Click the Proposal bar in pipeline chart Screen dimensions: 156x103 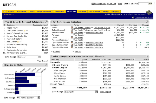tap(26, 85)
